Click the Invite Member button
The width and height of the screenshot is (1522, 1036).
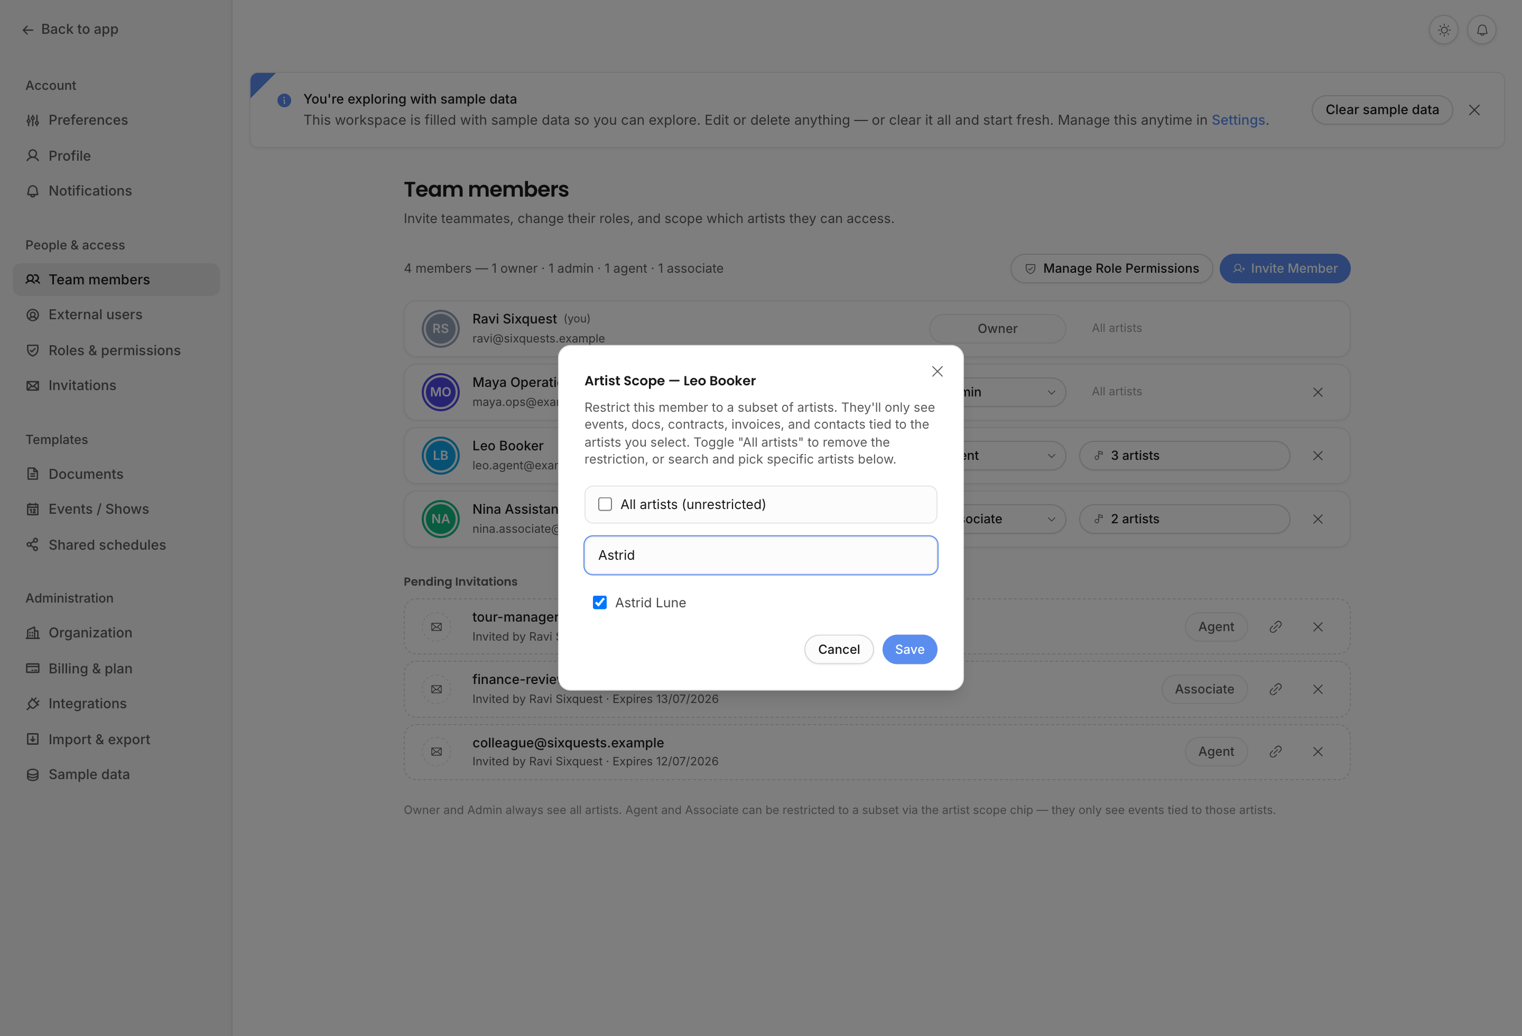tap(1284, 269)
